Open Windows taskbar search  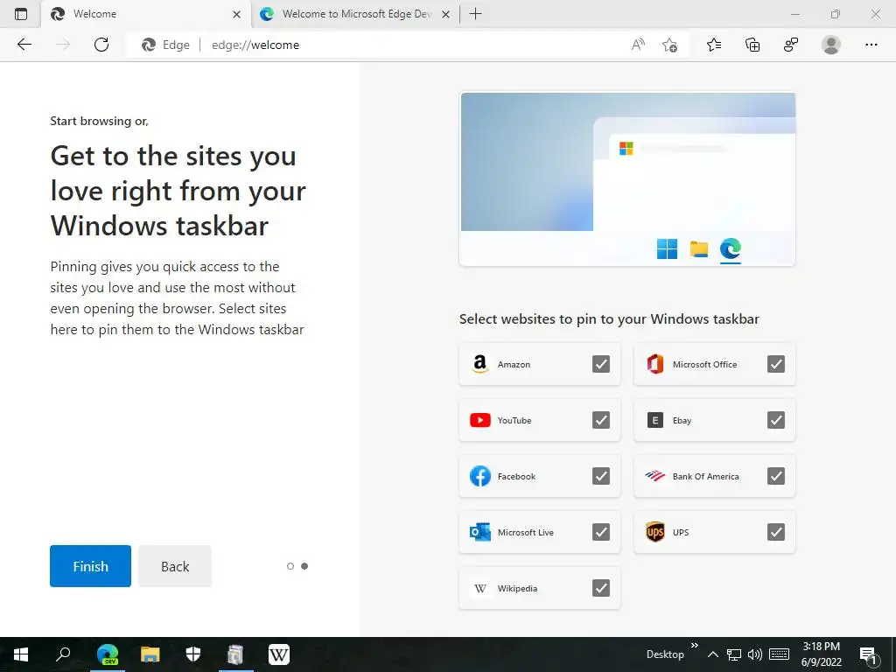[63, 654]
